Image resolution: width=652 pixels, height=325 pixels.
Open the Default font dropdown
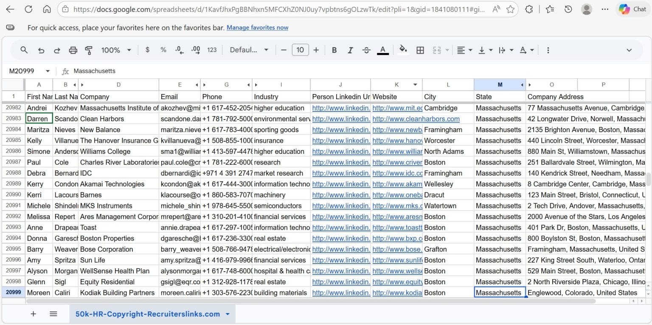249,50
